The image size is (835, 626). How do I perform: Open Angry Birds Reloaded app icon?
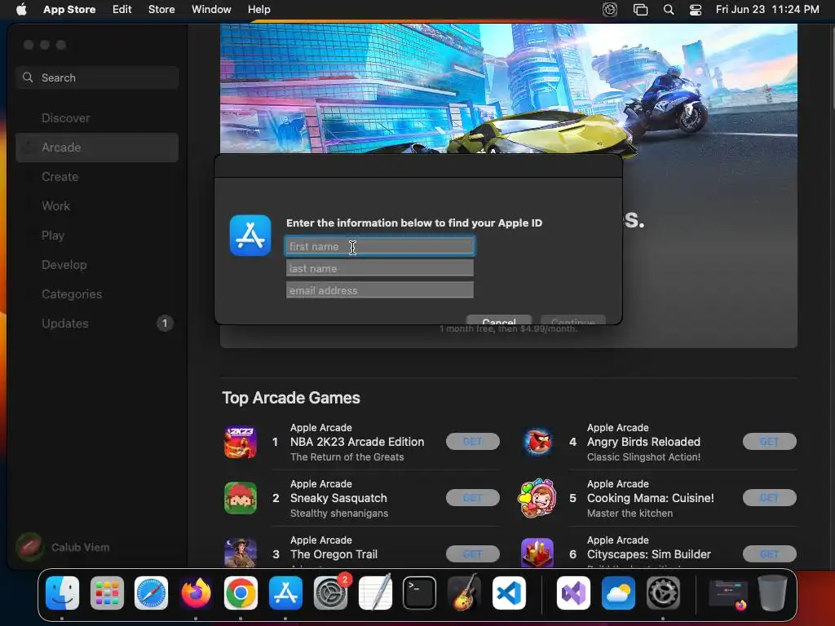537,442
